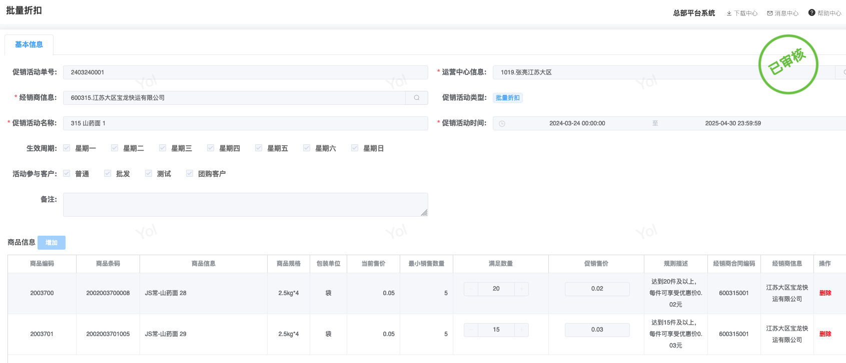Switch to the 基本信息 tab
The height and width of the screenshot is (363, 846).
pyautogui.click(x=29, y=44)
